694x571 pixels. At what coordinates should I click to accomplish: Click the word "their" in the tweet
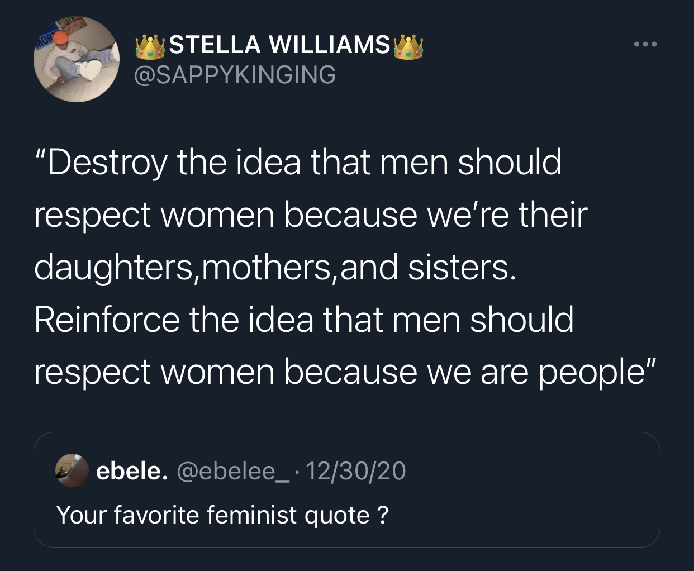553,215
